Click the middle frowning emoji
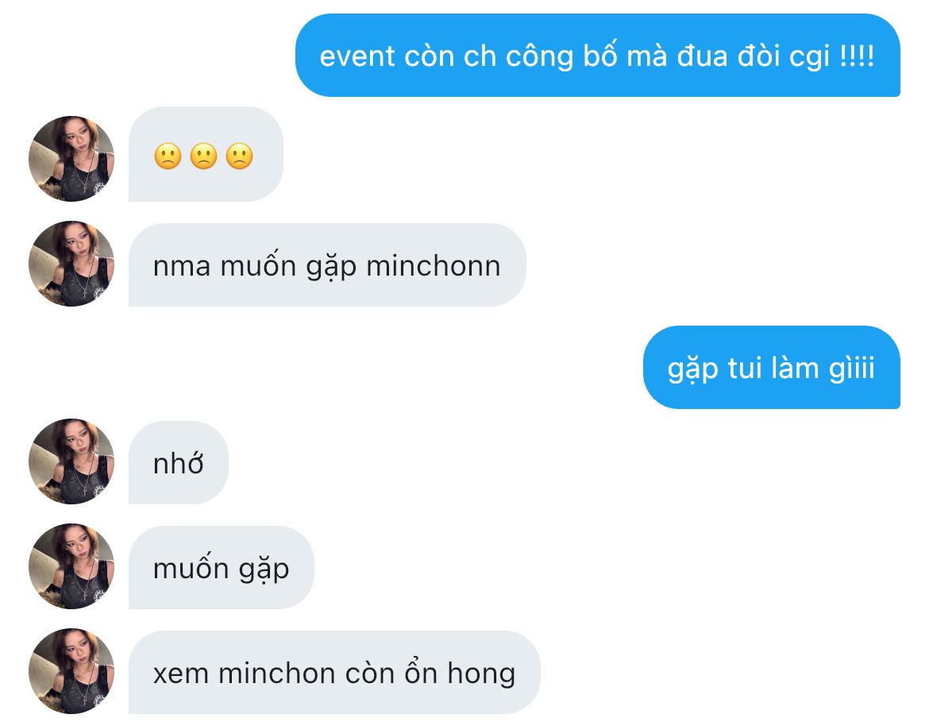The width and height of the screenshot is (929, 722). [204, 156]
